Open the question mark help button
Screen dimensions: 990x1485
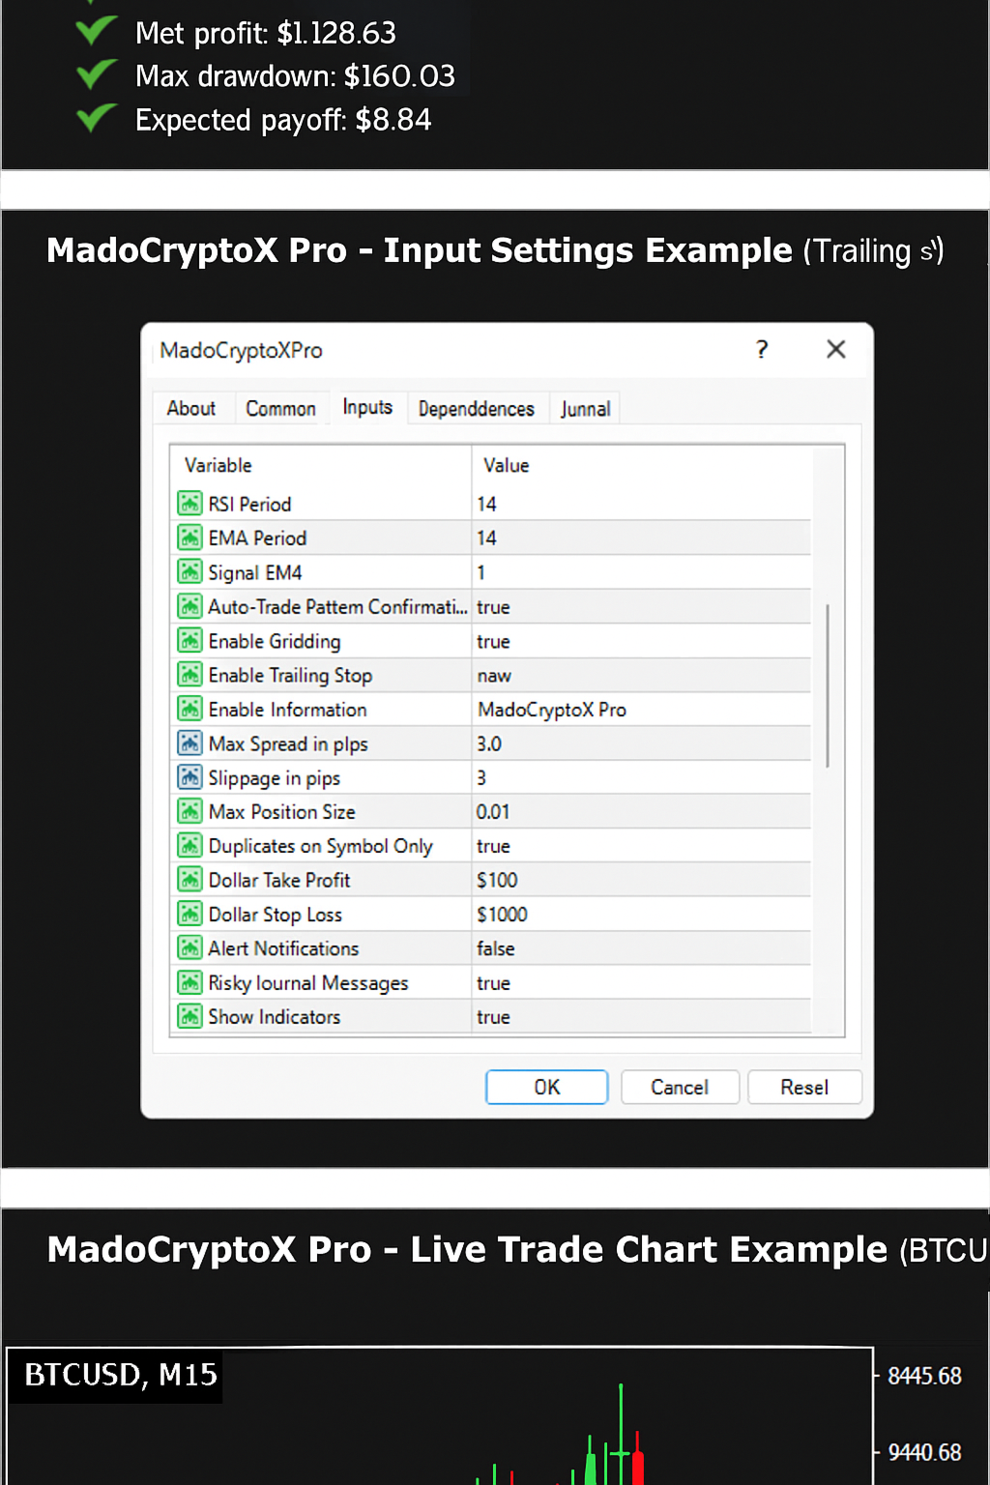[x=762, y=349]
